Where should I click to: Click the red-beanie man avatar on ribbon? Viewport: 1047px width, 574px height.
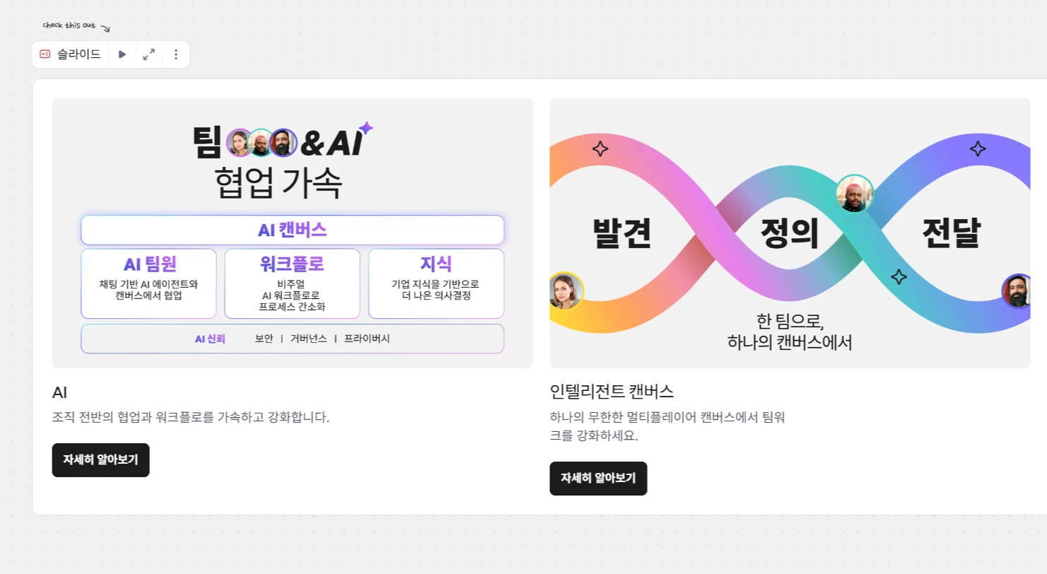pyautogui.click(x=855, y=193)
